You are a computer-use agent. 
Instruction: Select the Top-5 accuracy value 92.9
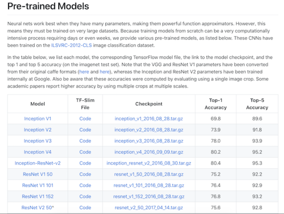pyautogui.click(x=257, y=185)
